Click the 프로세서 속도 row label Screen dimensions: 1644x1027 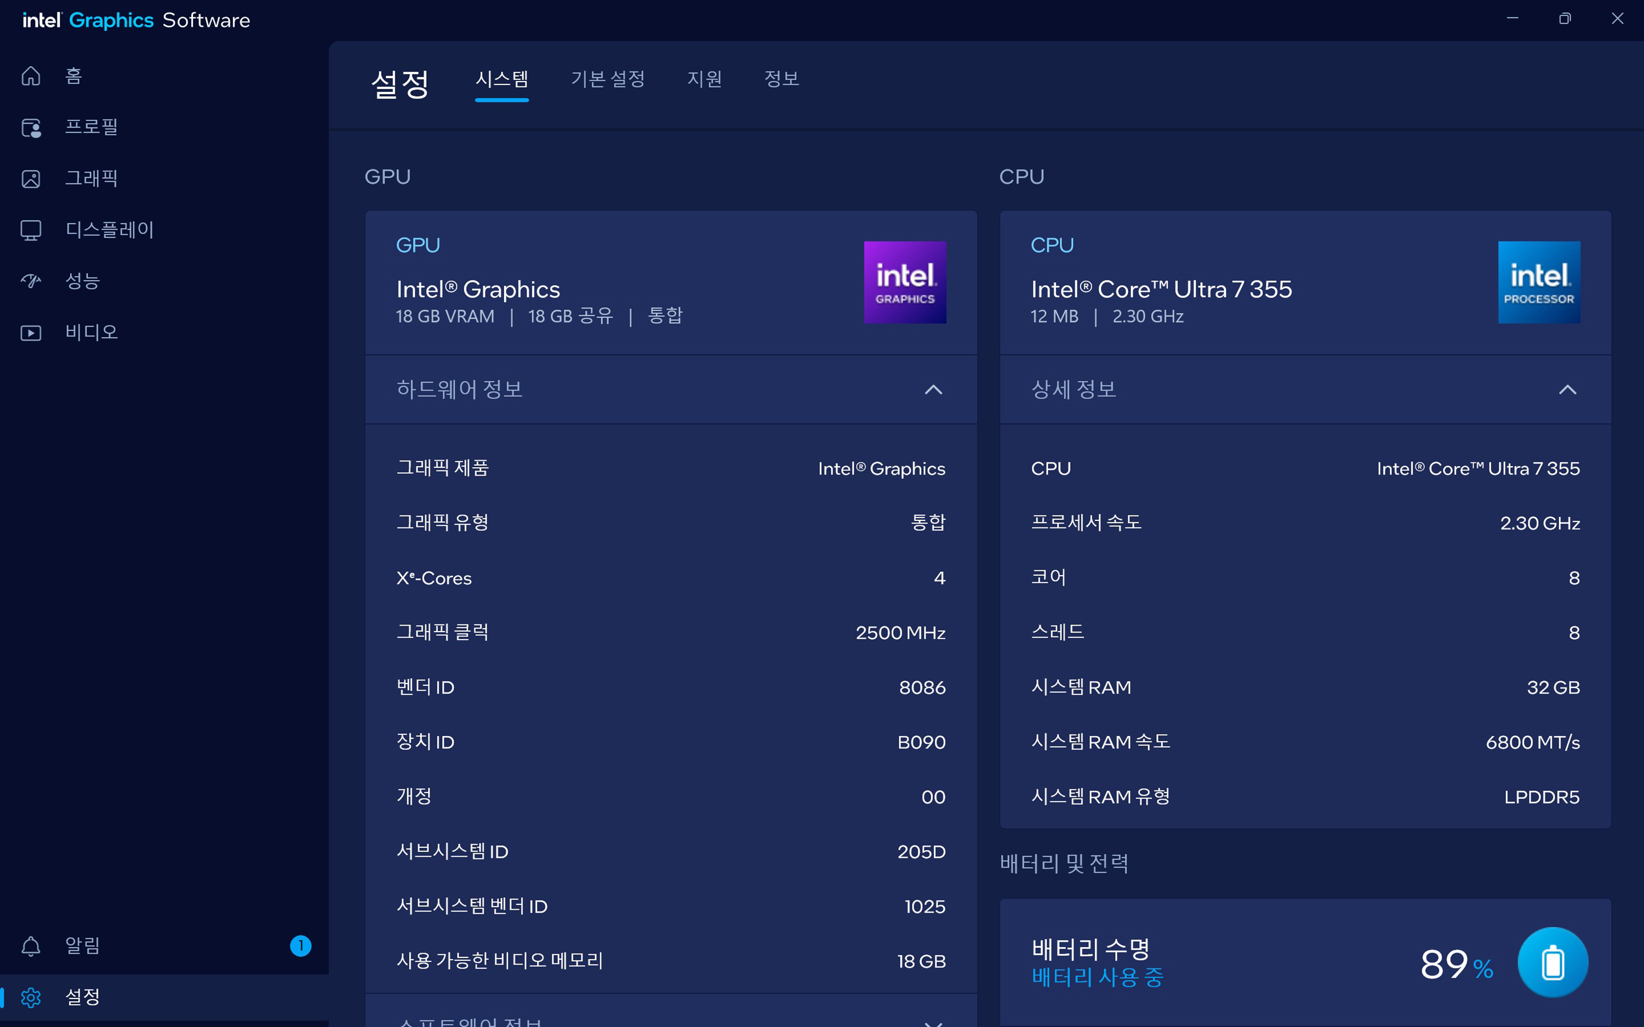point(1086,523)
